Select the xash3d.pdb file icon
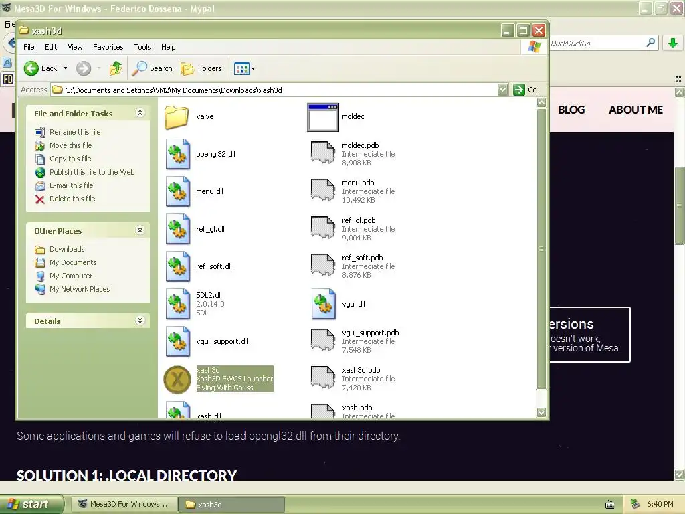The image size is (685, 514). pos(323,377)
